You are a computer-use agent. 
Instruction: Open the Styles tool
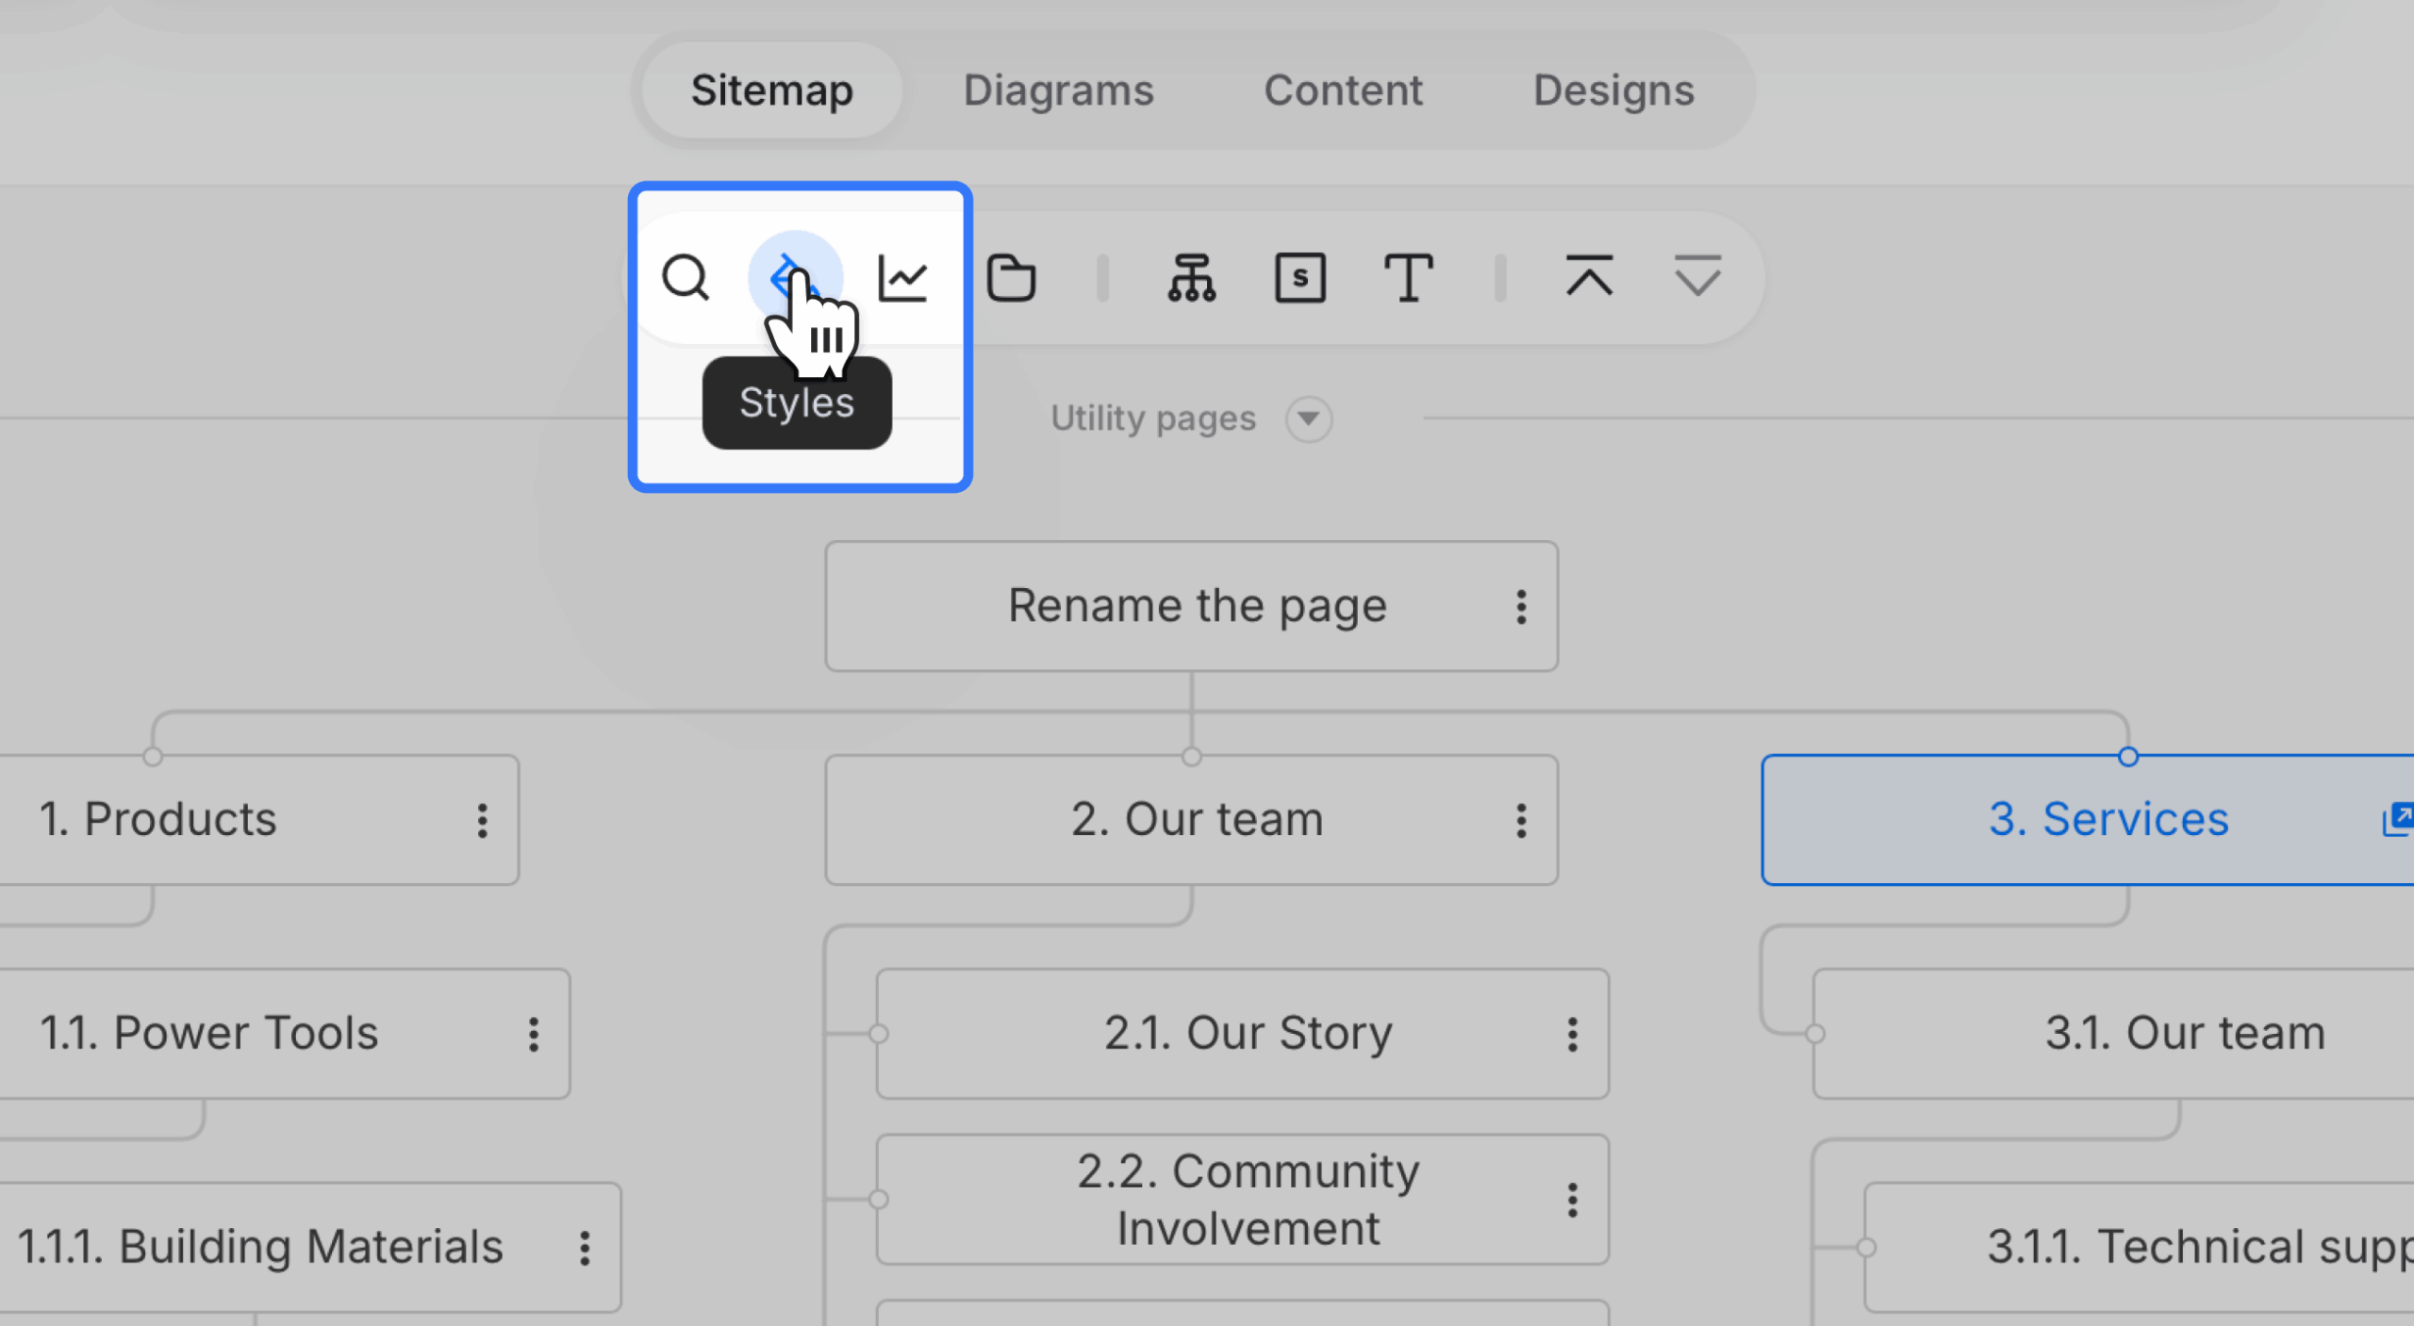795,277
